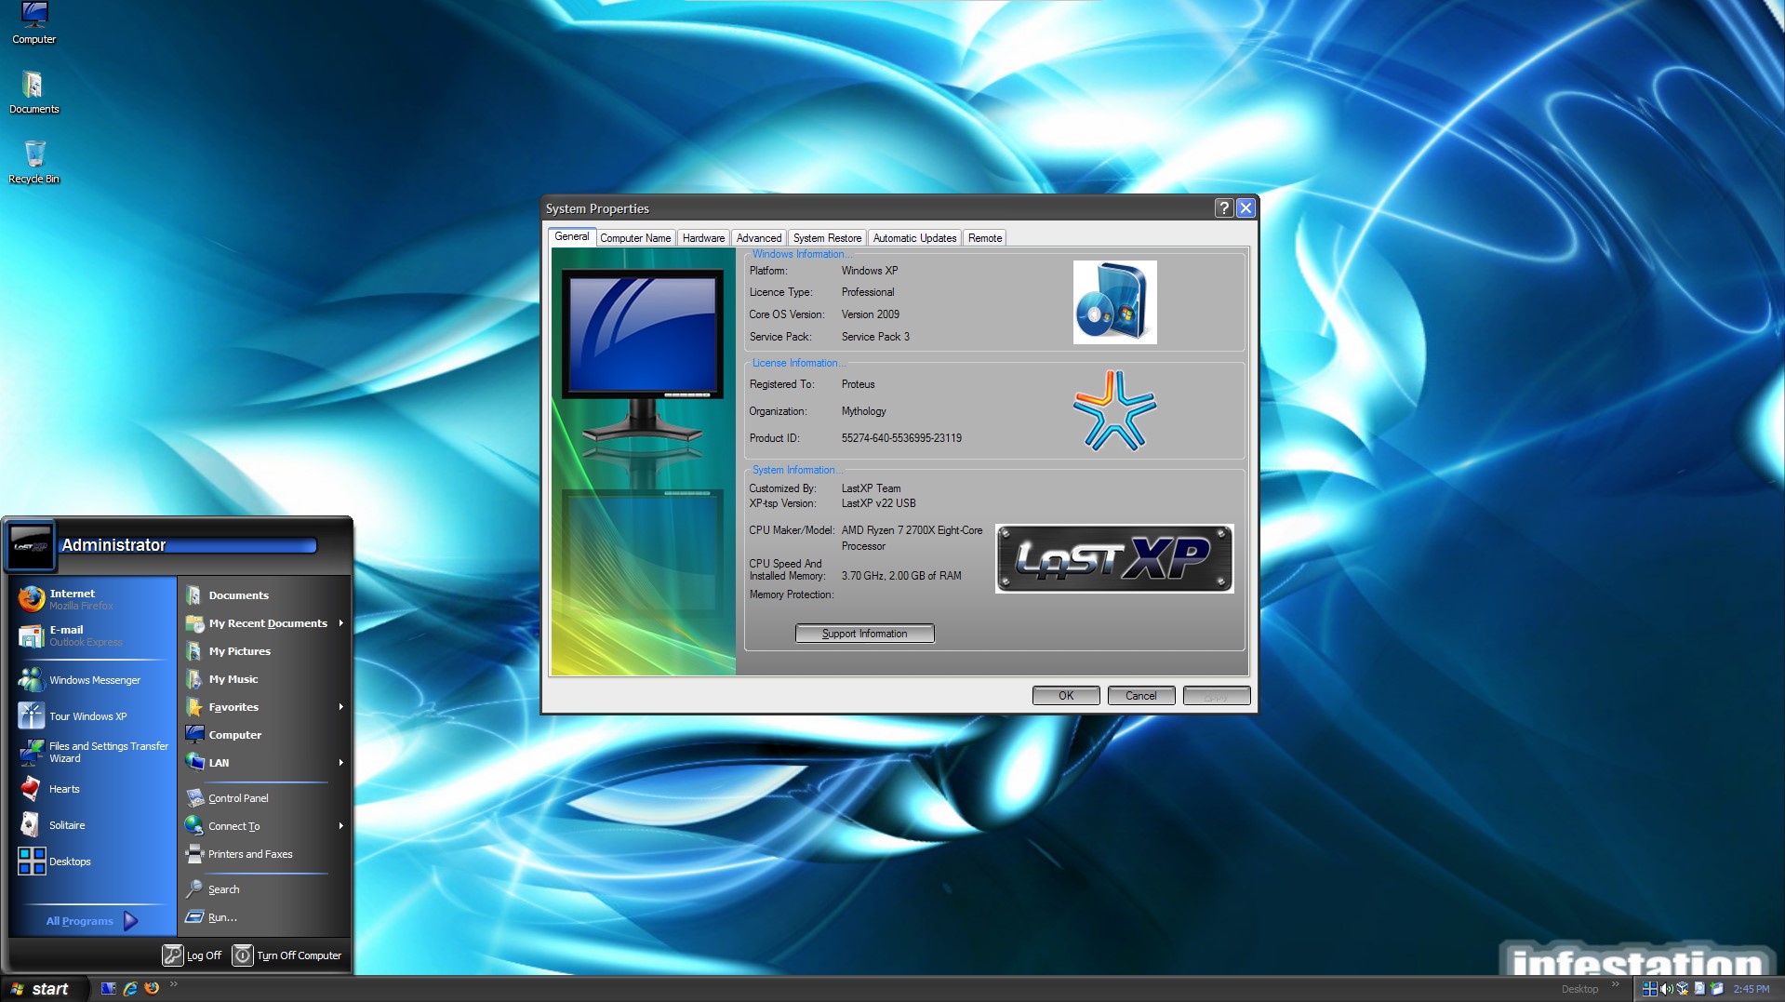Expand quick launch overflow chevron

tap(173, 984)
